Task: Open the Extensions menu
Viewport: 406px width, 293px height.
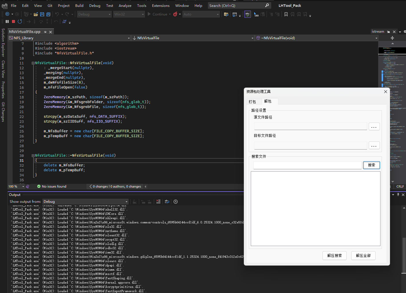Action: (161, 5)
